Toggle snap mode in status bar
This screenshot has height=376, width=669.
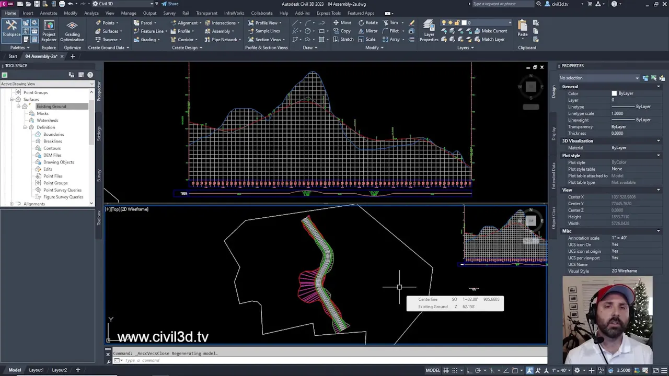pyautogui.click(x=456, y=370)
